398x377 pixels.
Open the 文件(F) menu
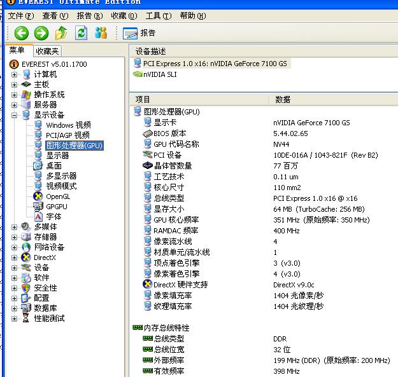click(x=21, y=16)
